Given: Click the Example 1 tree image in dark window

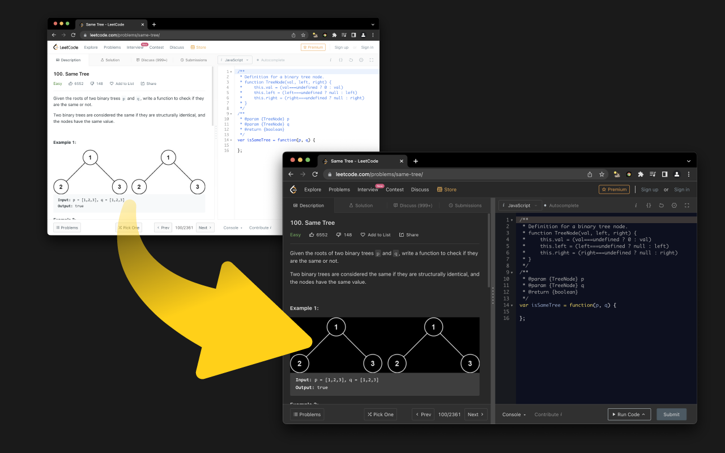Looking at the screenshot, I should point(385,345).
